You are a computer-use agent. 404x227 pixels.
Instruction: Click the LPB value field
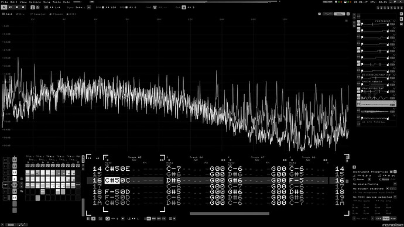[x=135, y=8]
